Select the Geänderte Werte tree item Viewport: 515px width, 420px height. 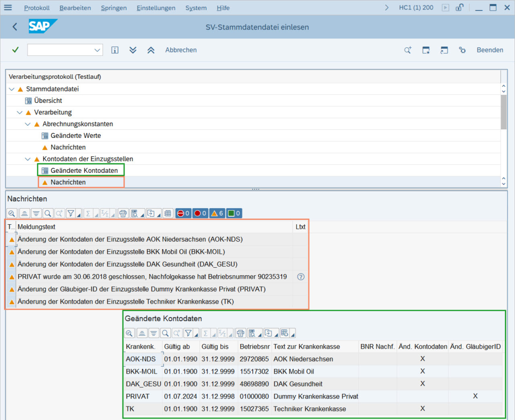(75, 136)
